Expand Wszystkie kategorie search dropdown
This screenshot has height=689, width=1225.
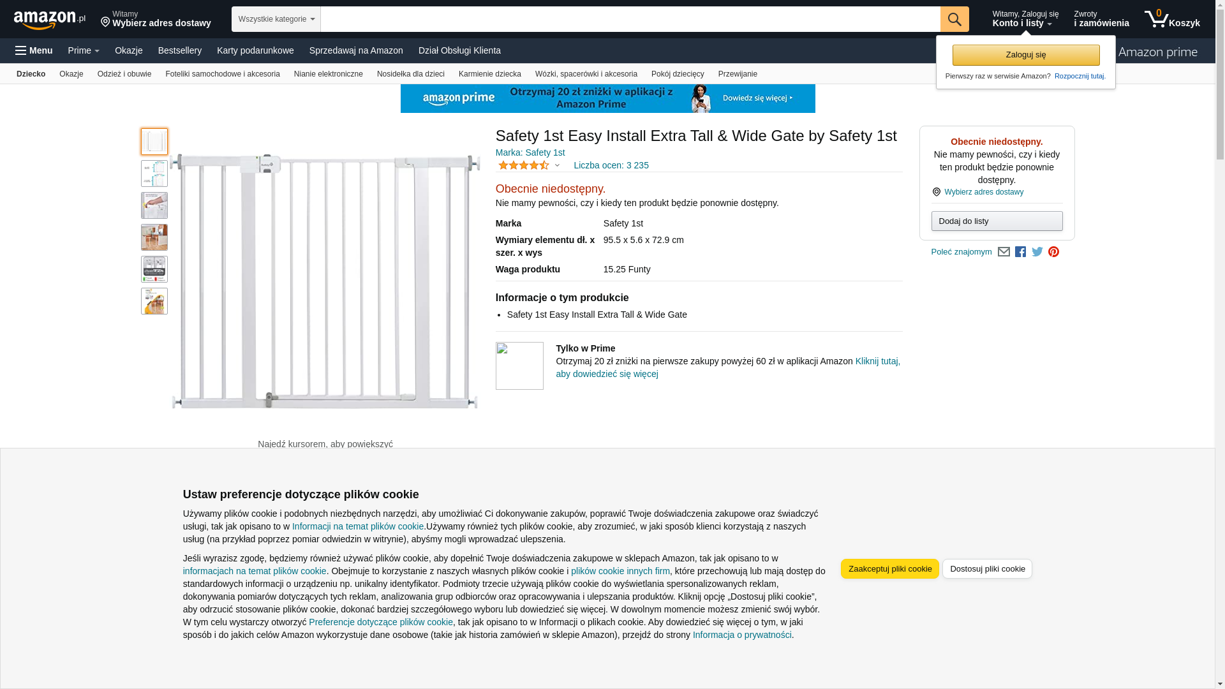point(276,19)
